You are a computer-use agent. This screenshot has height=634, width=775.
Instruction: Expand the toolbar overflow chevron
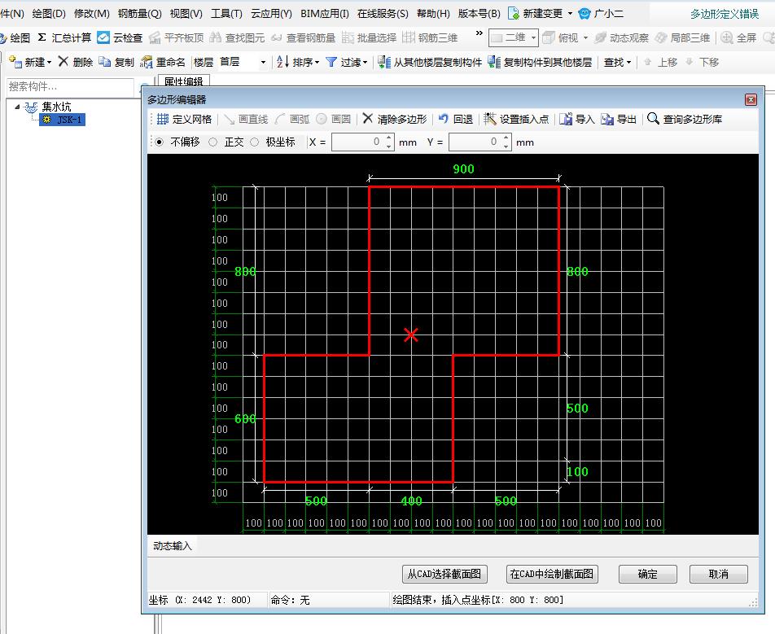click(479, 33)
